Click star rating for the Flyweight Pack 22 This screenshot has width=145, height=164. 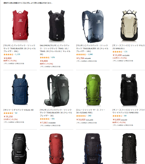click(117, 116)
